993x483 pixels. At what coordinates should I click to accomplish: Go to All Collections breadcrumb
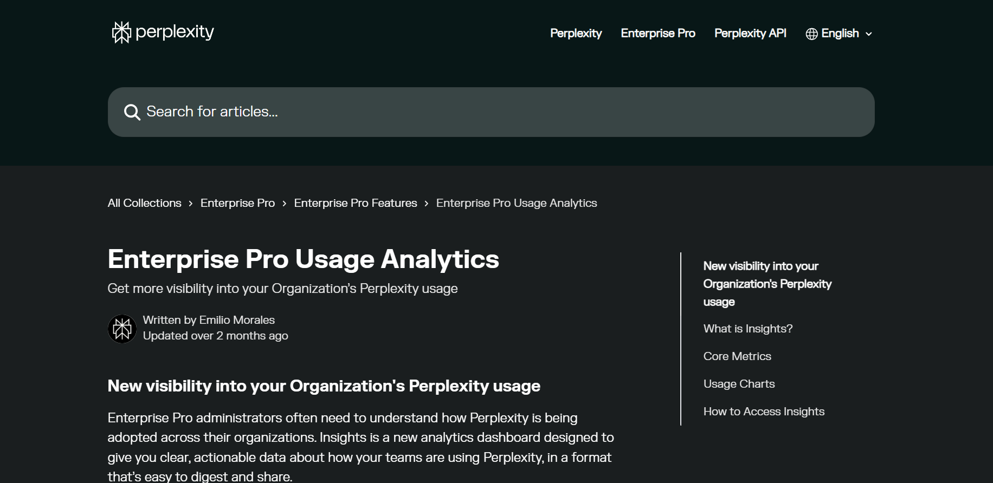[x=144, y=203]
